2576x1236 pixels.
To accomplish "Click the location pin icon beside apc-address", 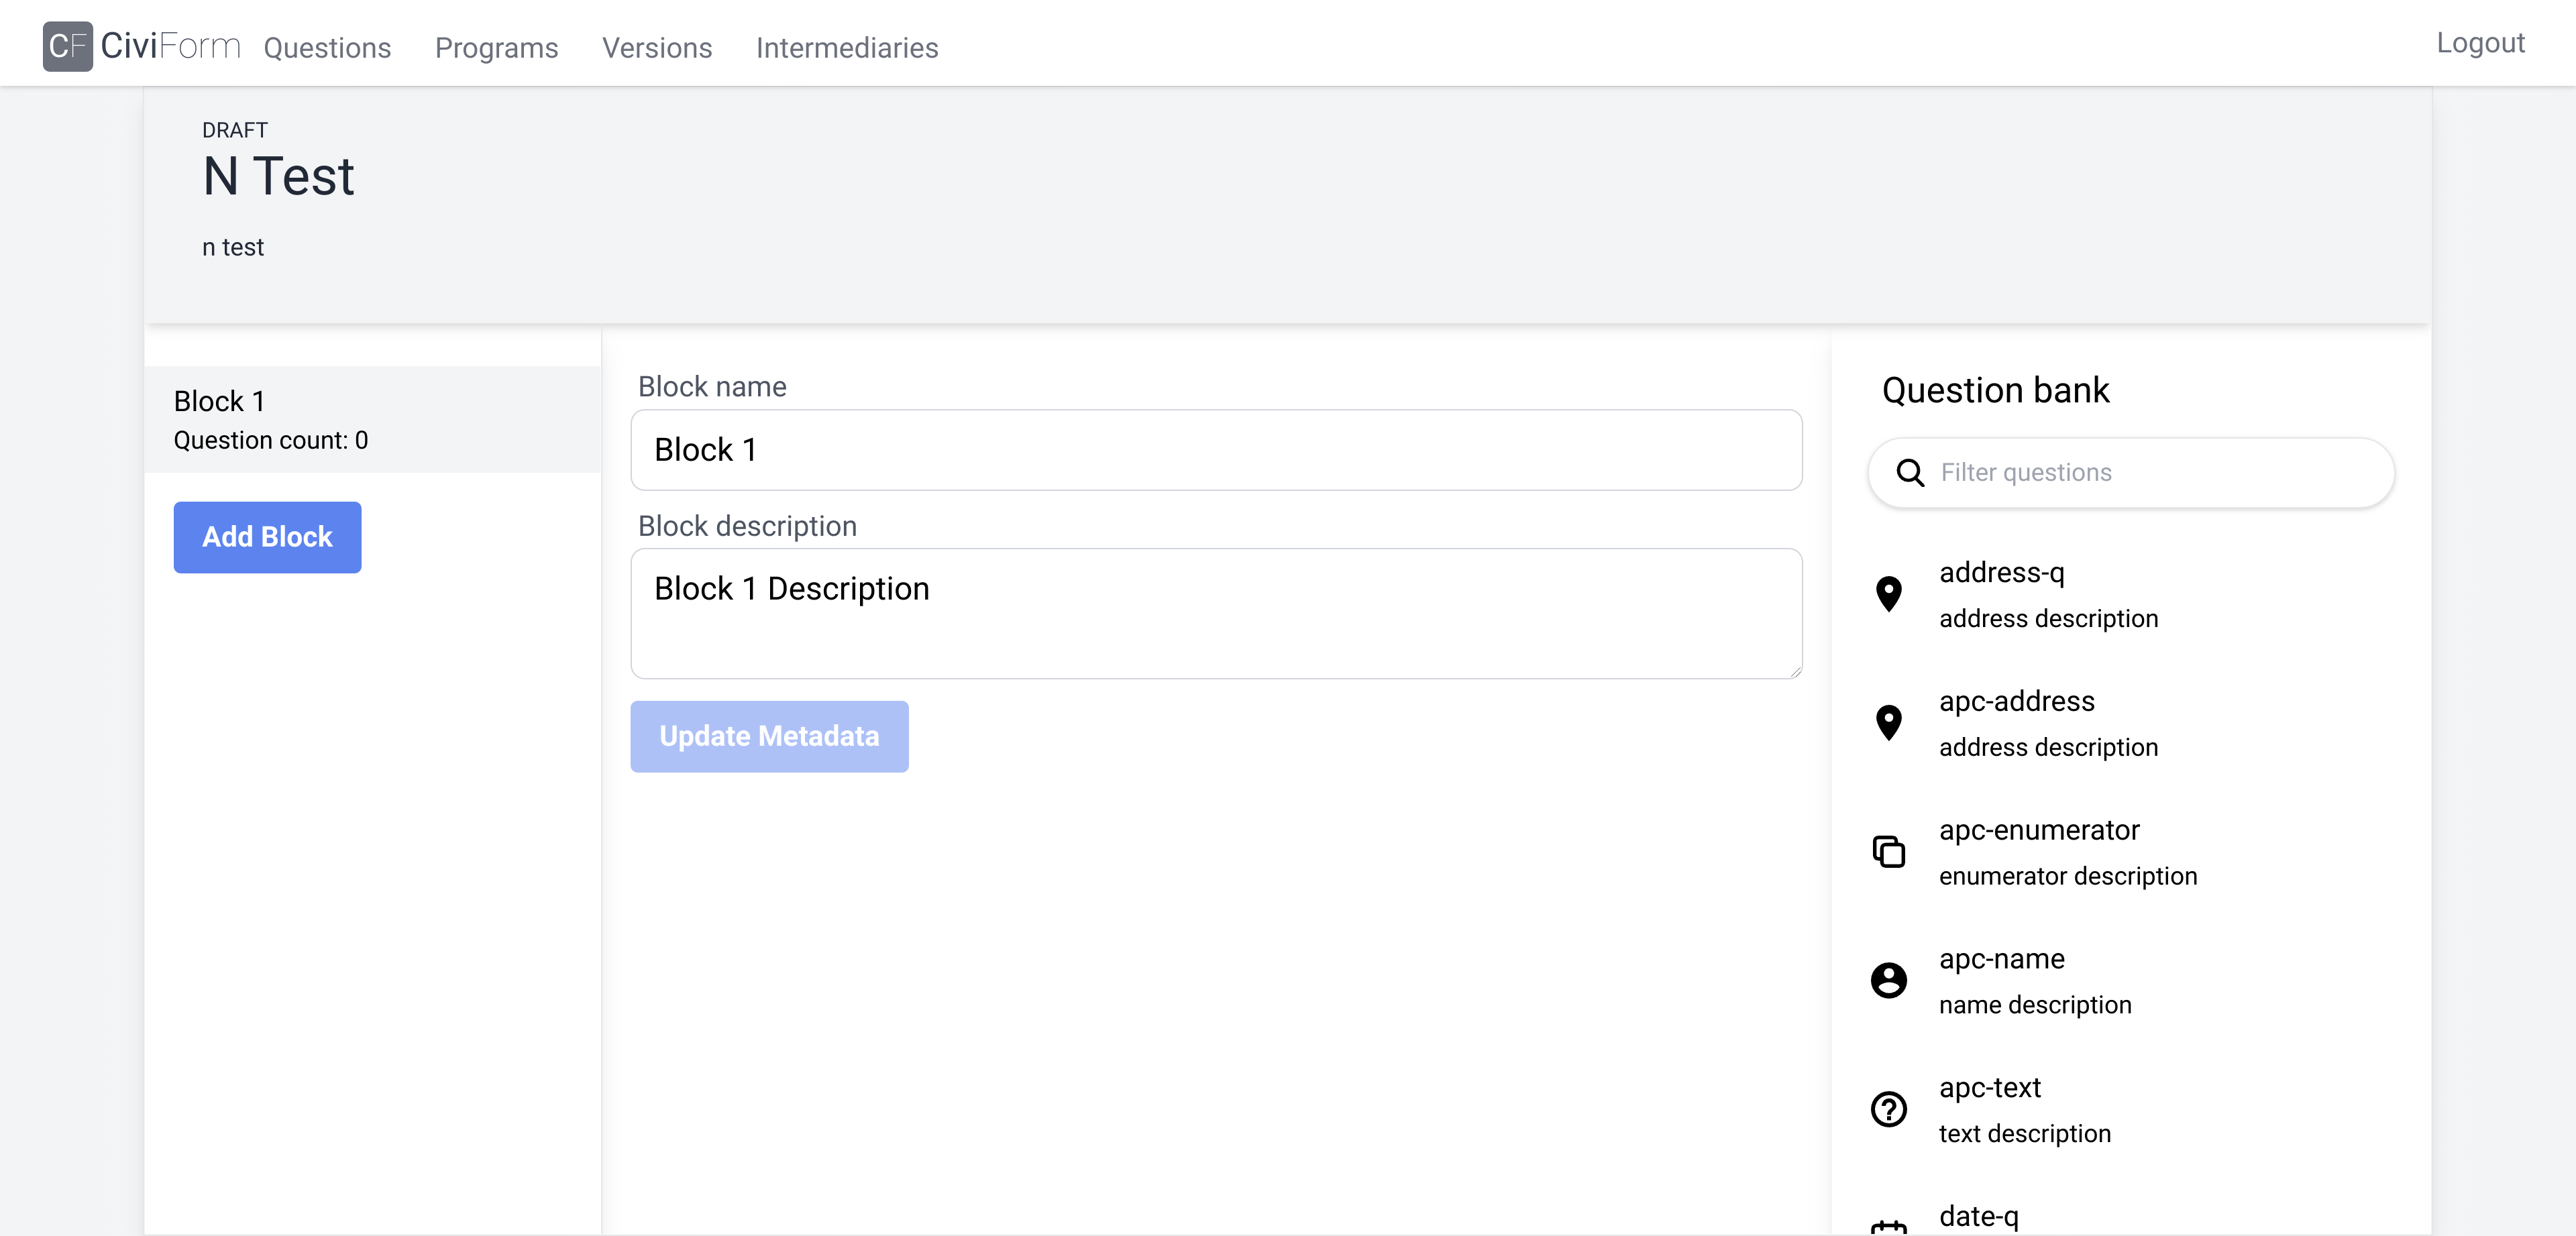I will click(1889, 722).
